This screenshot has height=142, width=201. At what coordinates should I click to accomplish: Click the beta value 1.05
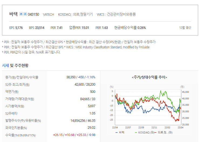click(92, 113)
